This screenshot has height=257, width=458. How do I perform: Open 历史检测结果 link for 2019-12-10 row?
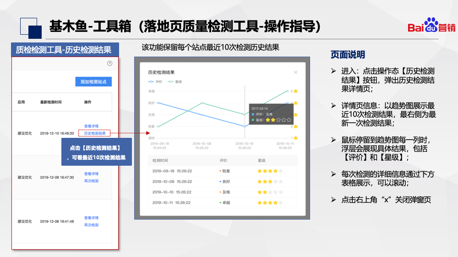pos(95,133)
